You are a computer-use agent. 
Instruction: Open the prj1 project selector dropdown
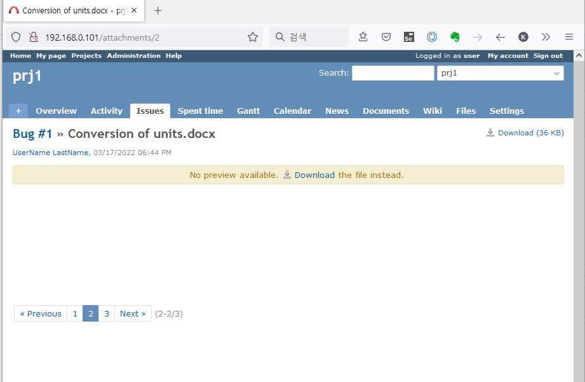pos(500,73)
